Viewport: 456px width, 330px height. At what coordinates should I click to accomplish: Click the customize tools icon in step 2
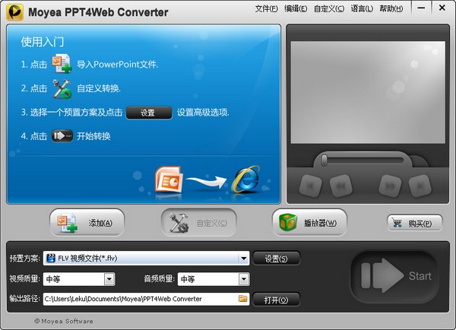[62, 88]
